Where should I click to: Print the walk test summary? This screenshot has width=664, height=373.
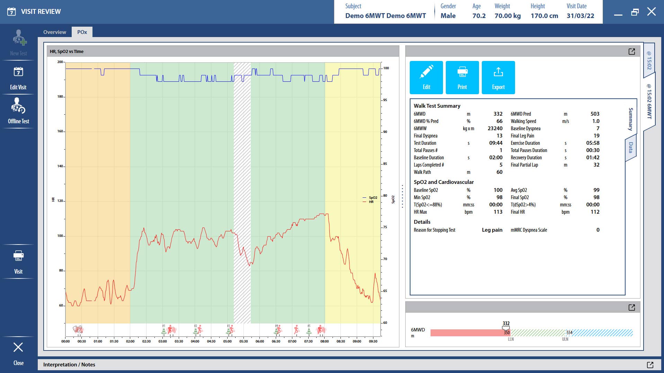pos(462,78)
